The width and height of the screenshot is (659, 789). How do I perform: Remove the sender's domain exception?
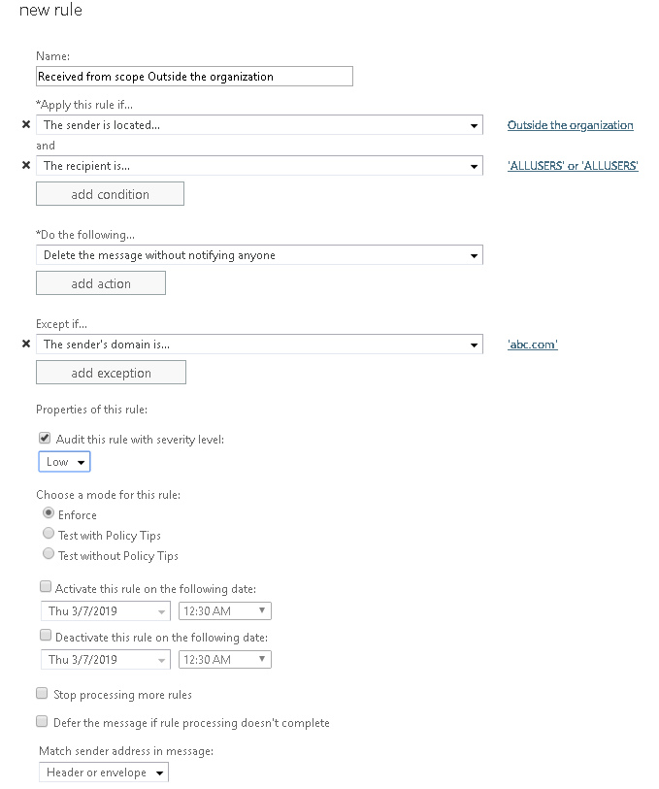pos(26,344)
